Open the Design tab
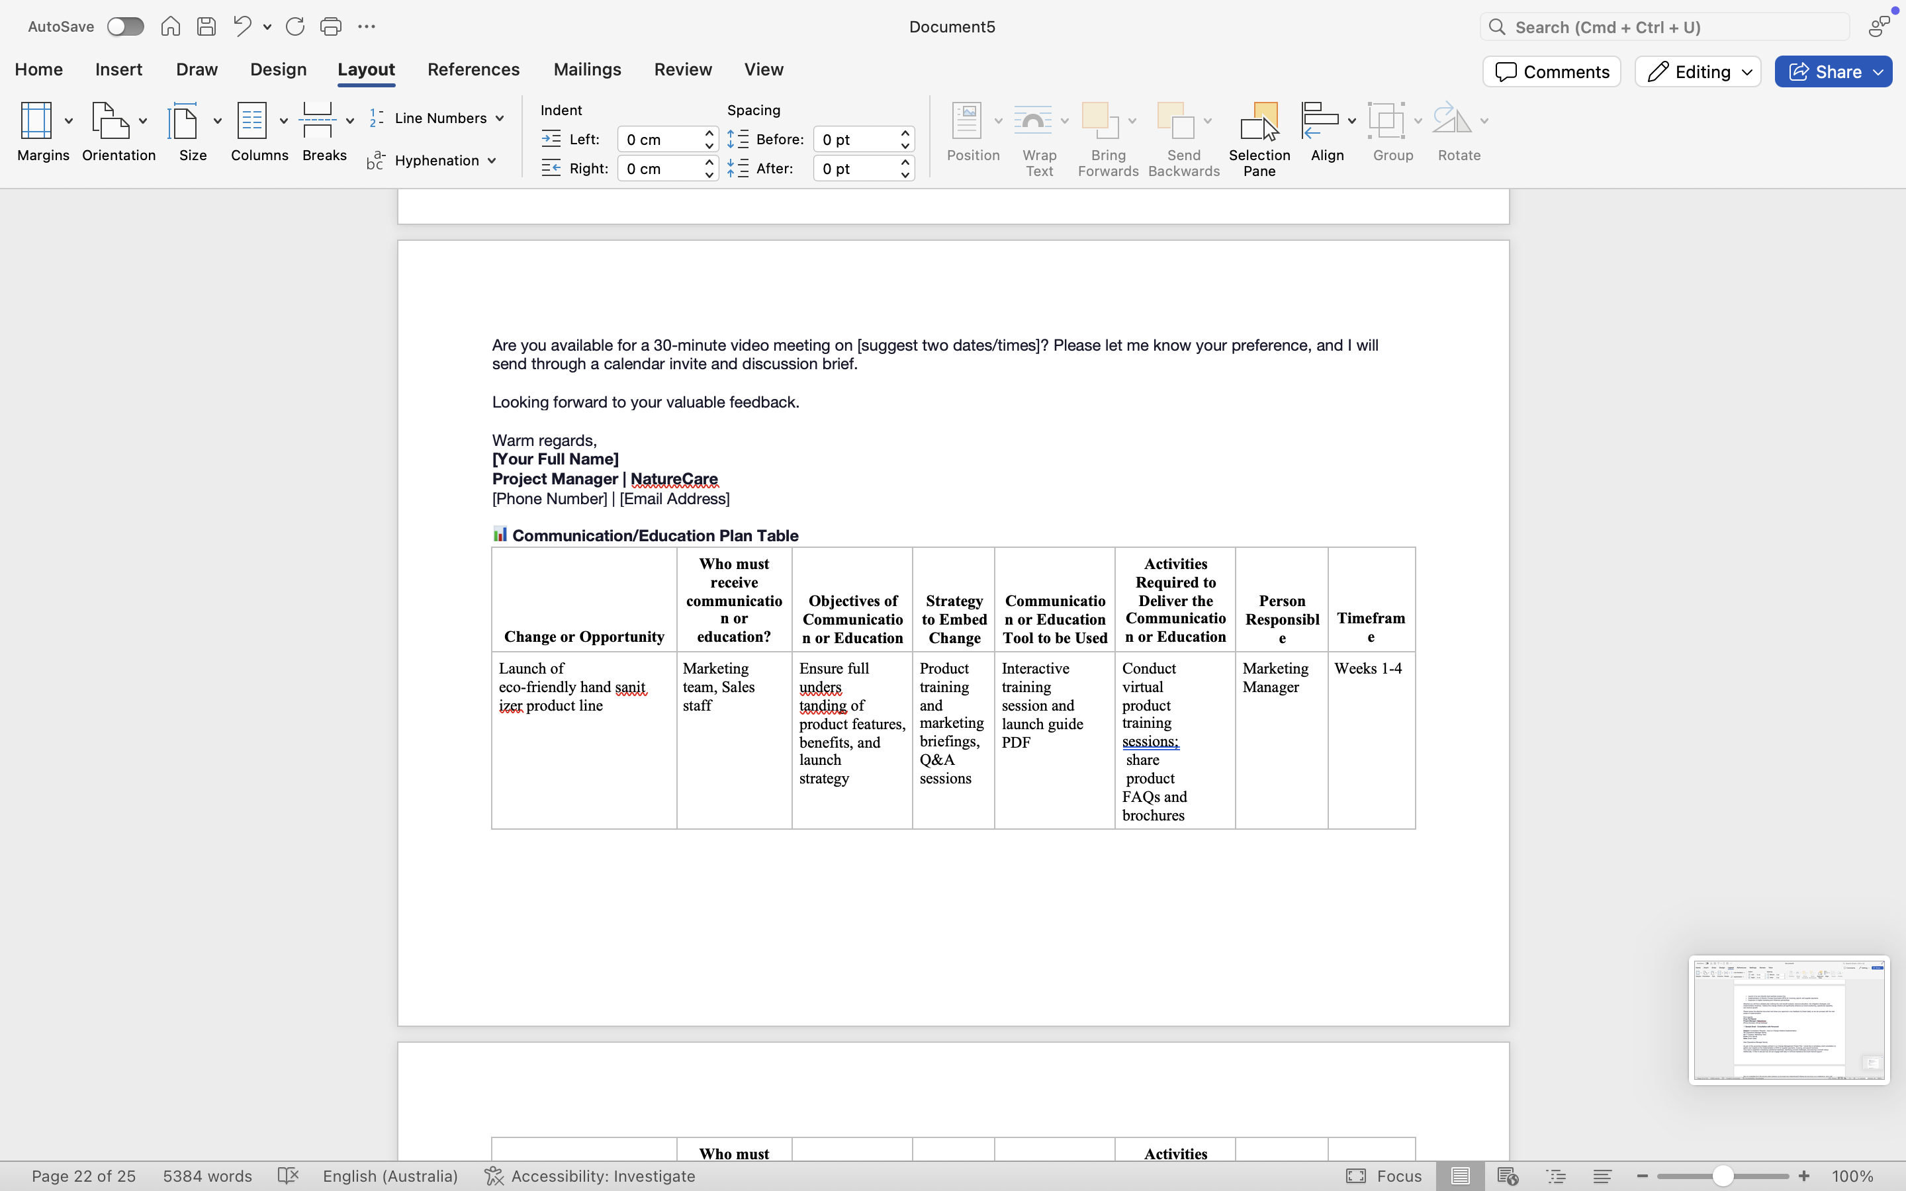 coord(278,69)
